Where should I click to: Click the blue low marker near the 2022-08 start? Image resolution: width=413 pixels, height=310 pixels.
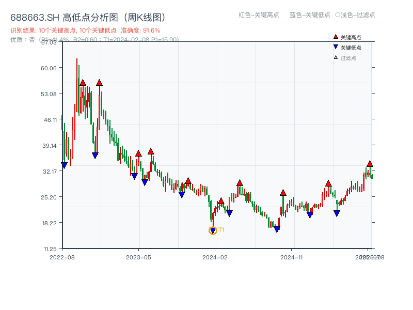coord(63,165)
